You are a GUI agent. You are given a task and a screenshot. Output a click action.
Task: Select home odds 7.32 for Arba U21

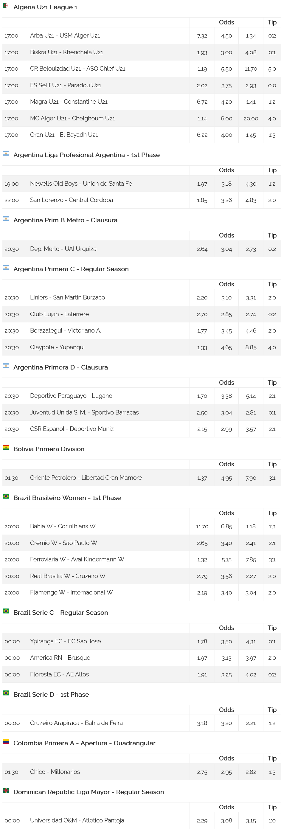tap(202, 36)
